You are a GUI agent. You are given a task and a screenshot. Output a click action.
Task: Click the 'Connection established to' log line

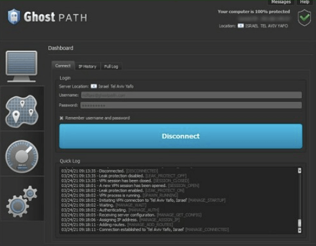(145, 229)
